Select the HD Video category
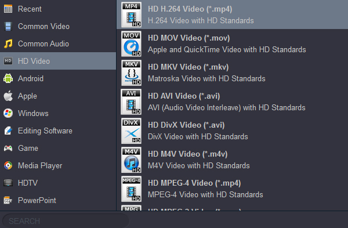Viewport: 348px width, 228px height. click(x=58, y=61)
